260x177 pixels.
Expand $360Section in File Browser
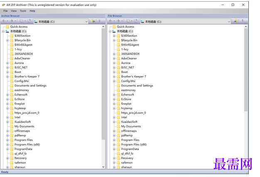pyautogui.click(x=114, y=36)
